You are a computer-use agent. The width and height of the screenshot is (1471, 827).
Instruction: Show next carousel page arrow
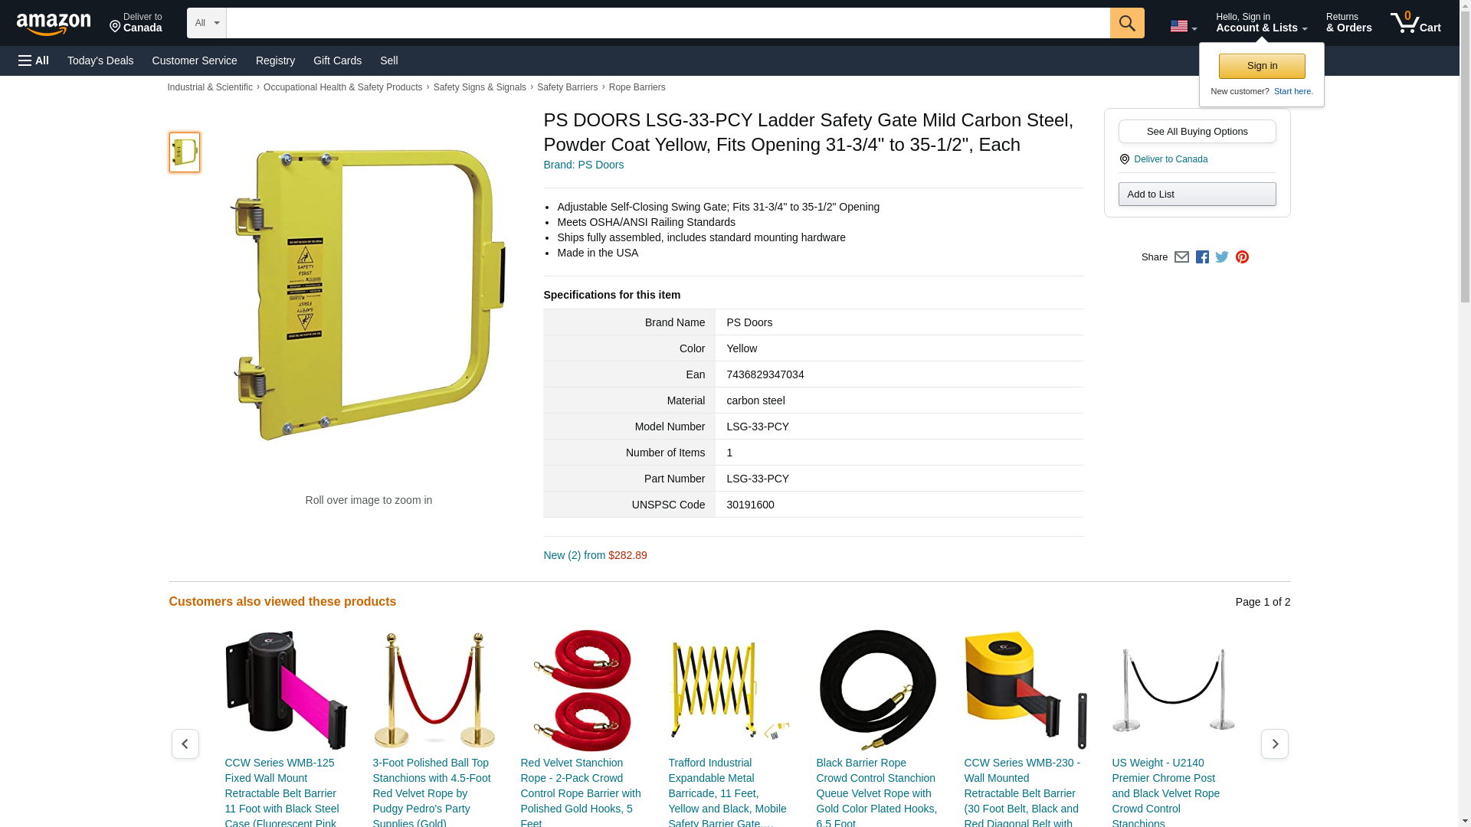(1274, 744)
